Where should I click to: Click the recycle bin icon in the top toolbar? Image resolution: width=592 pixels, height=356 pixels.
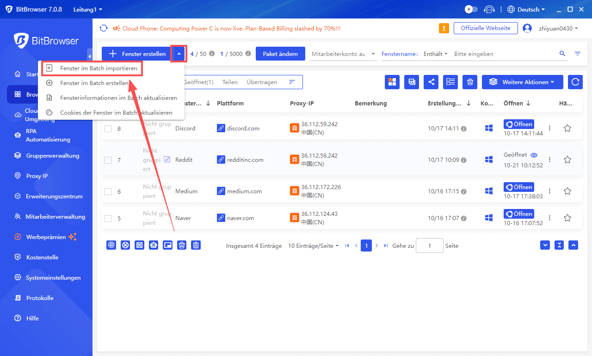click(x=469, y=82)
